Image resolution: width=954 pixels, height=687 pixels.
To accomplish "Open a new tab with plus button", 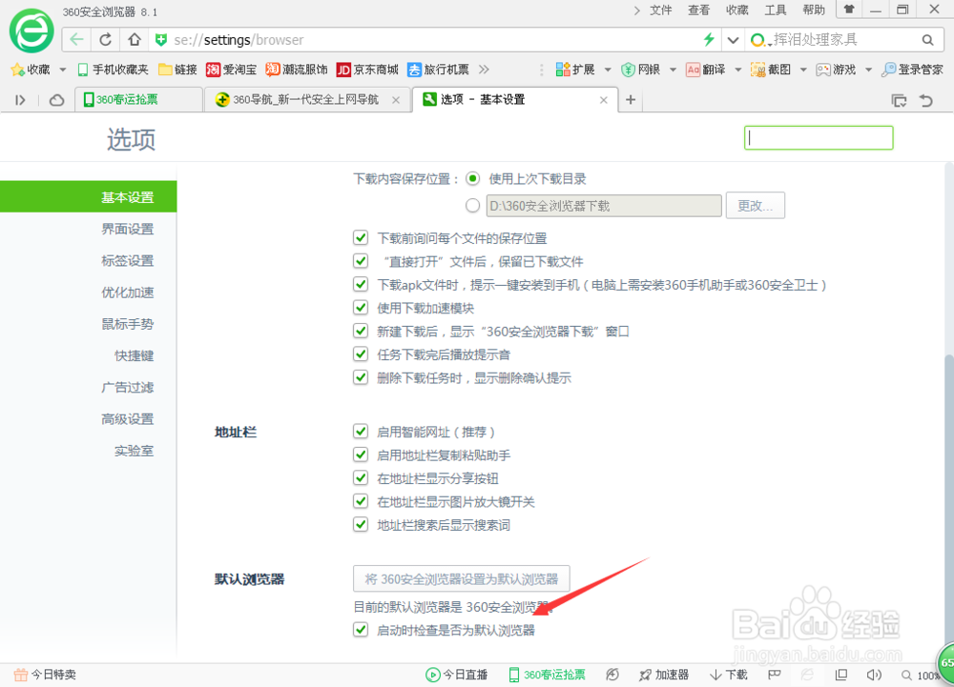I will coord(631,100).
